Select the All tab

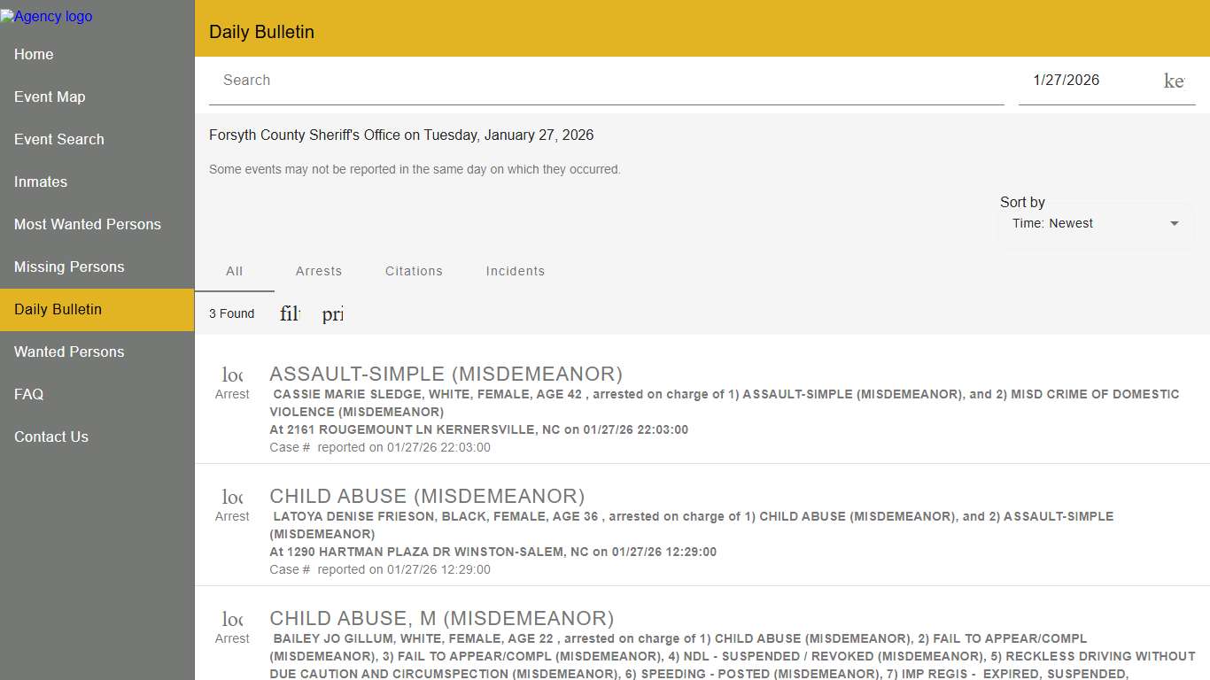click(234, 271)
